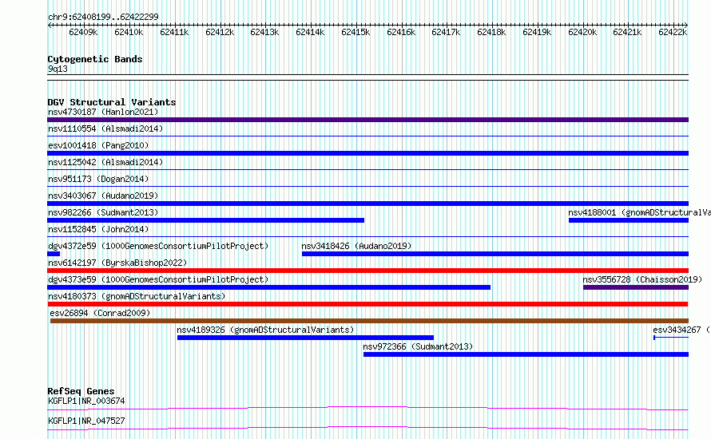Click the dgv4373e59 1000 Genomes pilot label
This screenshot has width=711, height=439.
[x=158, y=279]
